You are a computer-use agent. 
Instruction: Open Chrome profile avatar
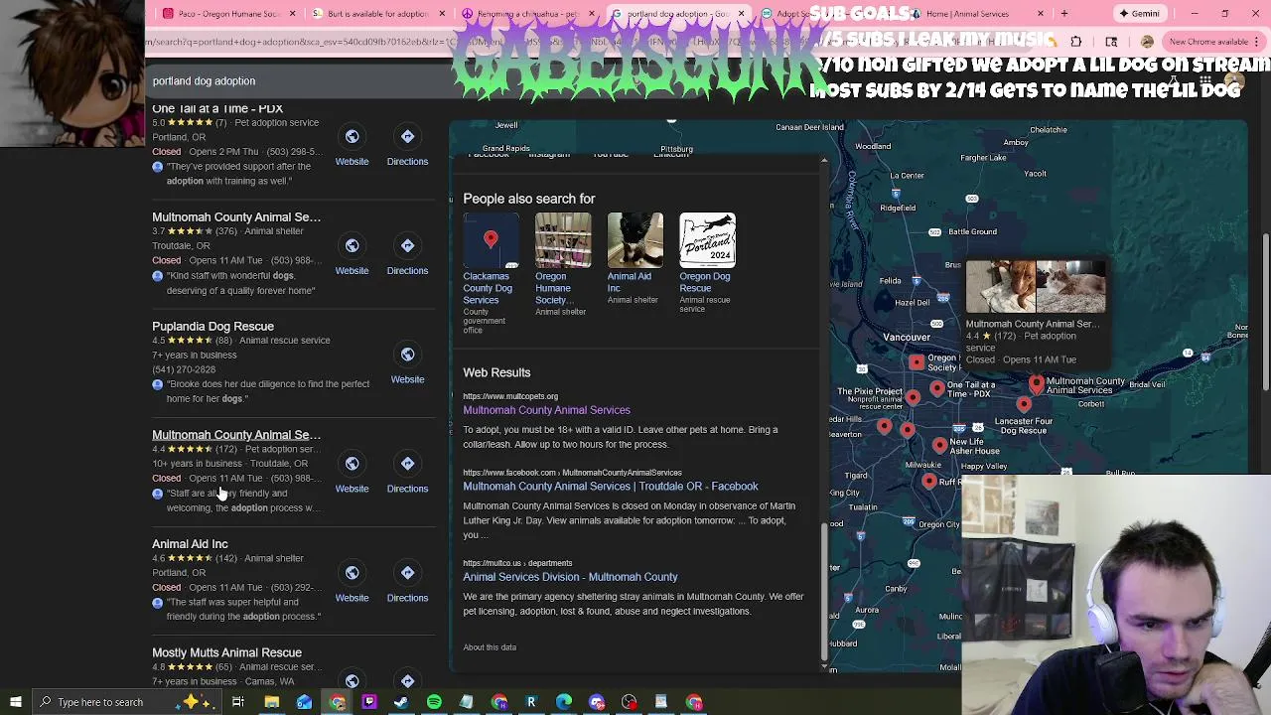pyautogui.click(x=1147, y=42)
